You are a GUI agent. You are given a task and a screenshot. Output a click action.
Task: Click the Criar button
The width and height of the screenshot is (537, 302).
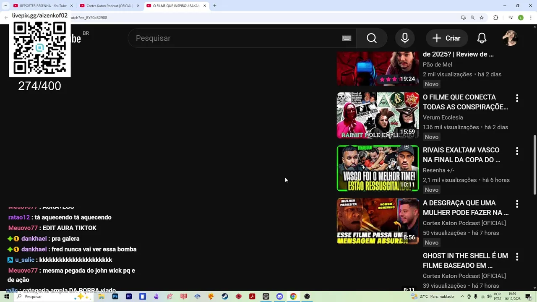(x=447, y=38)
